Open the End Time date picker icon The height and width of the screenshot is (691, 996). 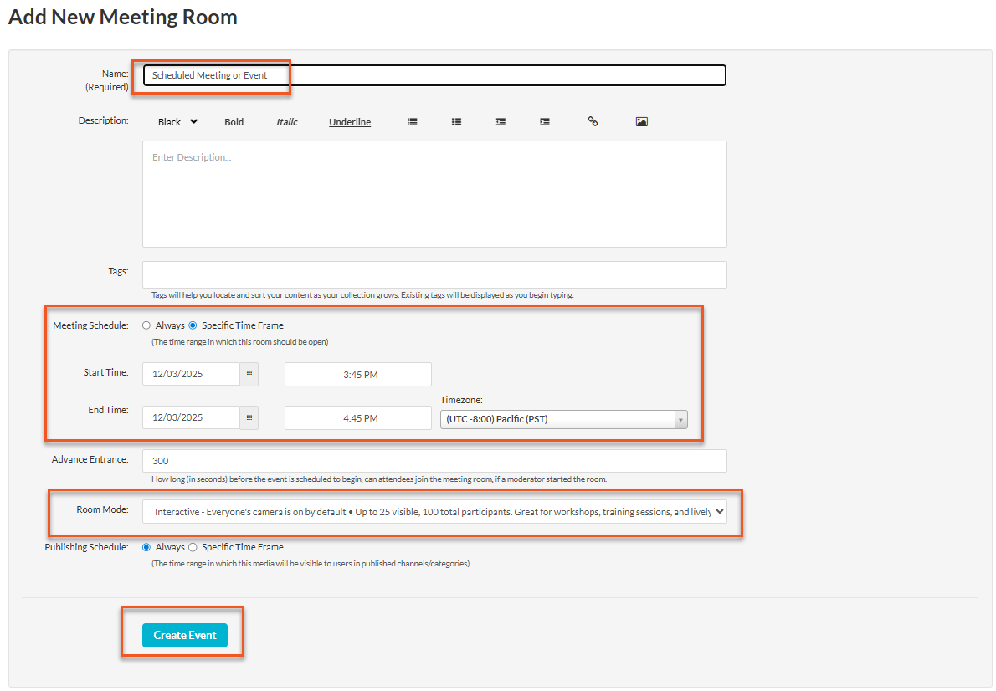click(x=249, y=417)
